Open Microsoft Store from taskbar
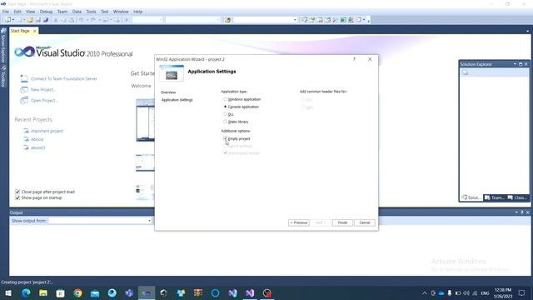Viewport: 533px width, 300px height. tap(60, 292)
